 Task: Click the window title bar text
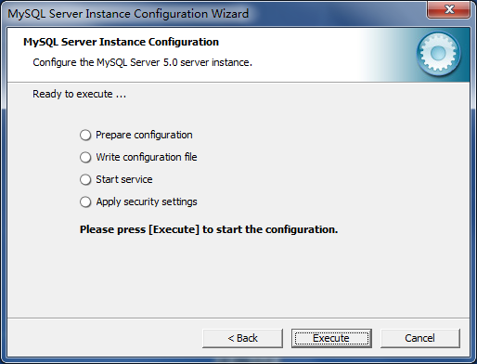tap(128, 14)
